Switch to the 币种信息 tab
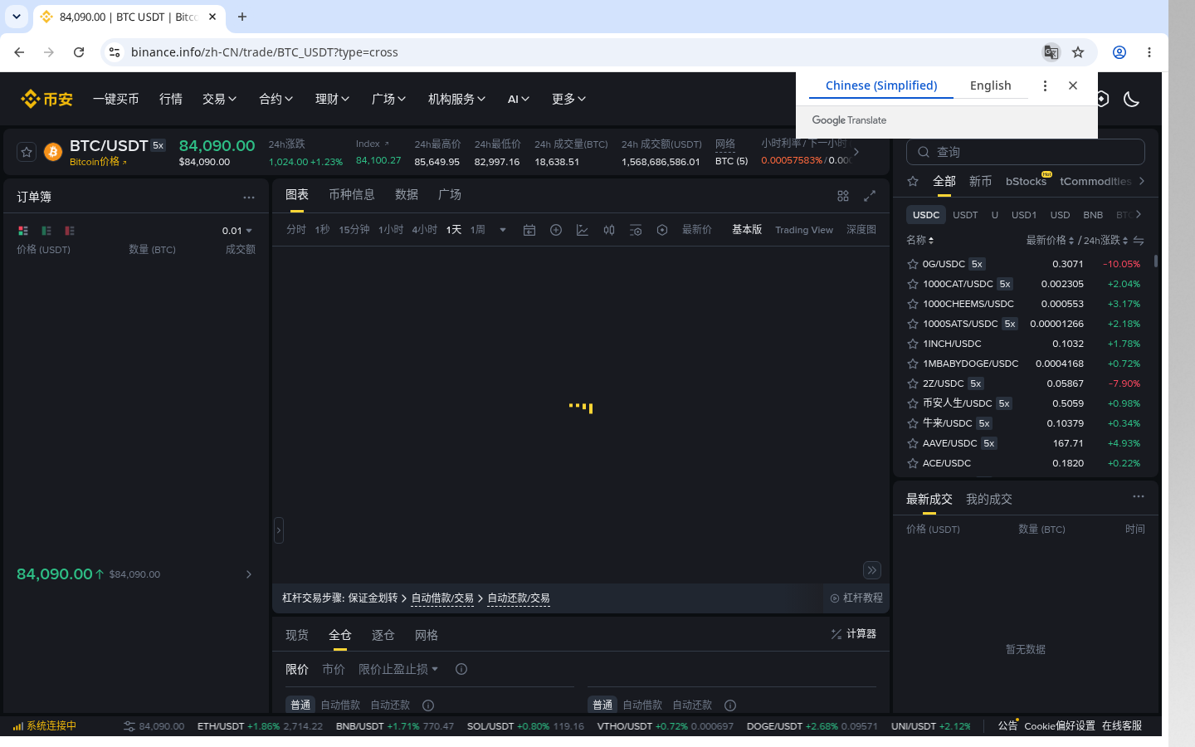1195x747 pixels. [x=352, y=194]
